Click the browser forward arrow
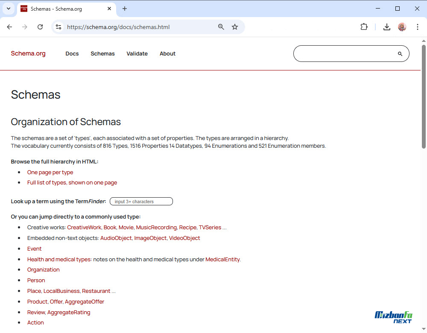Screen dimensions: 427x333 [25, 27]
